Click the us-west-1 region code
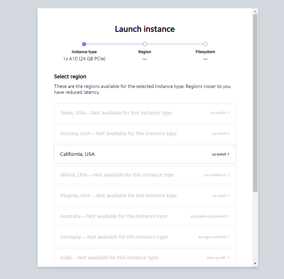Viewport: 284px width, 279px height. (x=221, y=154)
